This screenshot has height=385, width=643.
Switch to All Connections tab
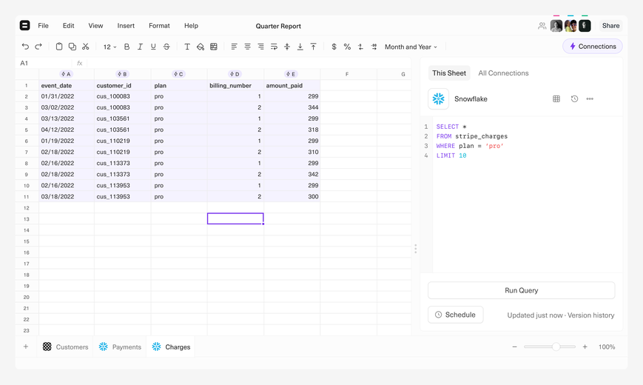point(503,73)
